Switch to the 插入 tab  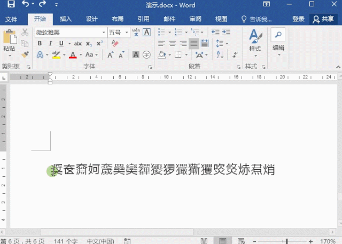click(x=66, y=19)
